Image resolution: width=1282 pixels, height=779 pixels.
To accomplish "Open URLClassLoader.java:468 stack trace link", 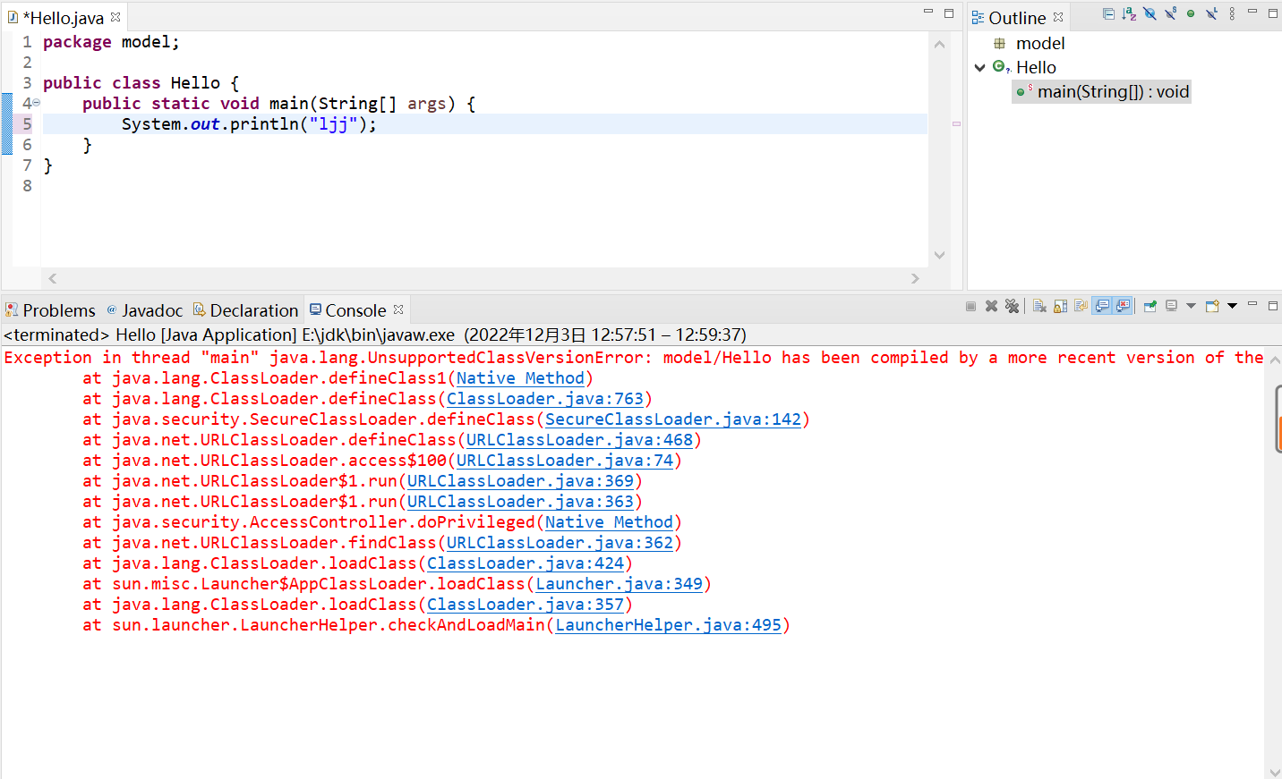I will 579,440.
